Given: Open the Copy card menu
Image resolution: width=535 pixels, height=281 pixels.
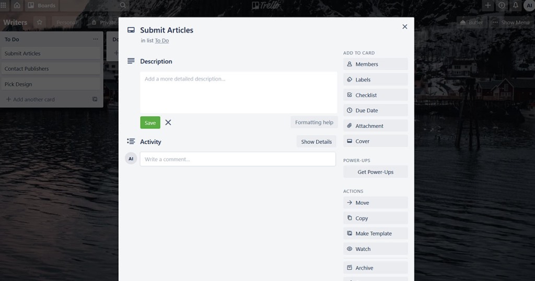Looking at the screenshot, I should click(x=375, y=218).
